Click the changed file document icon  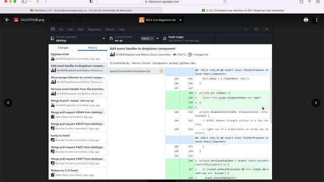(190, 55)
